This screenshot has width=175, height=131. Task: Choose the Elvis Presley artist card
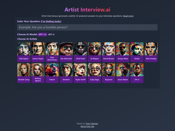(151, 52)
